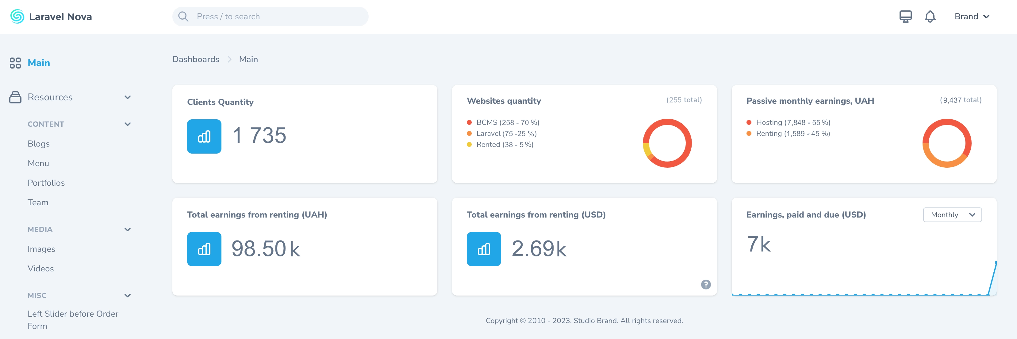Select the Main dashboard grid icon
This screenshot has height=339, width=1017.
pos(16,63)
